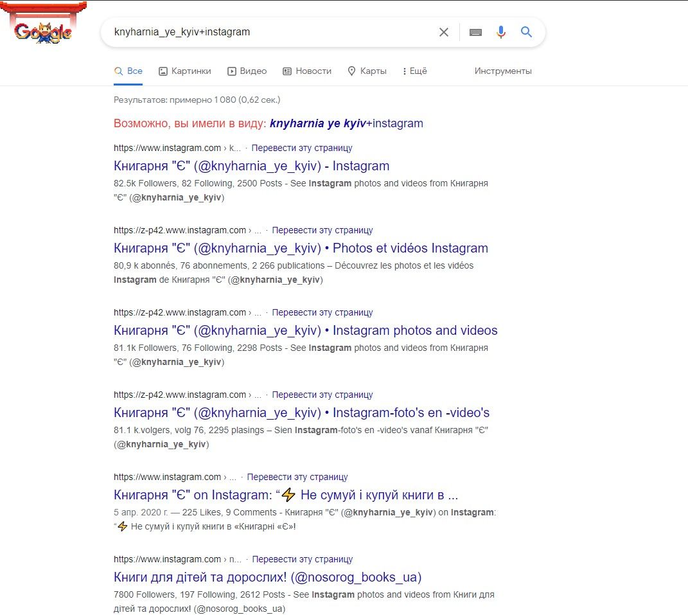Open the Instagram-foto's en -video's result
Viewport: 688px width, 615px height.
point(301,413)
